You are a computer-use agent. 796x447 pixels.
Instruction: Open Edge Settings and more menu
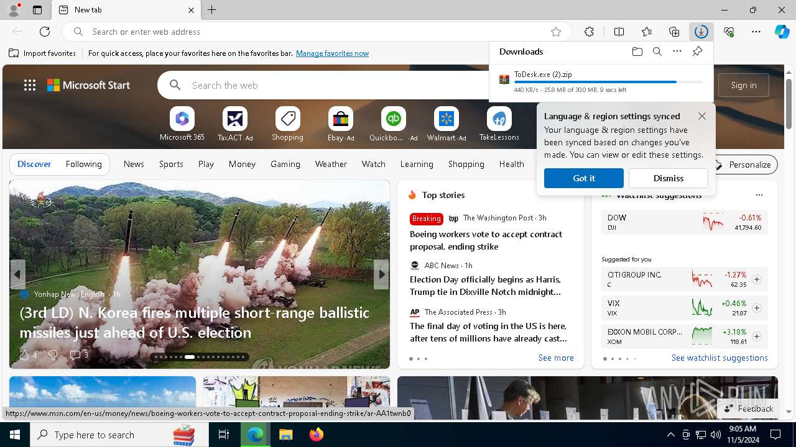756,32
